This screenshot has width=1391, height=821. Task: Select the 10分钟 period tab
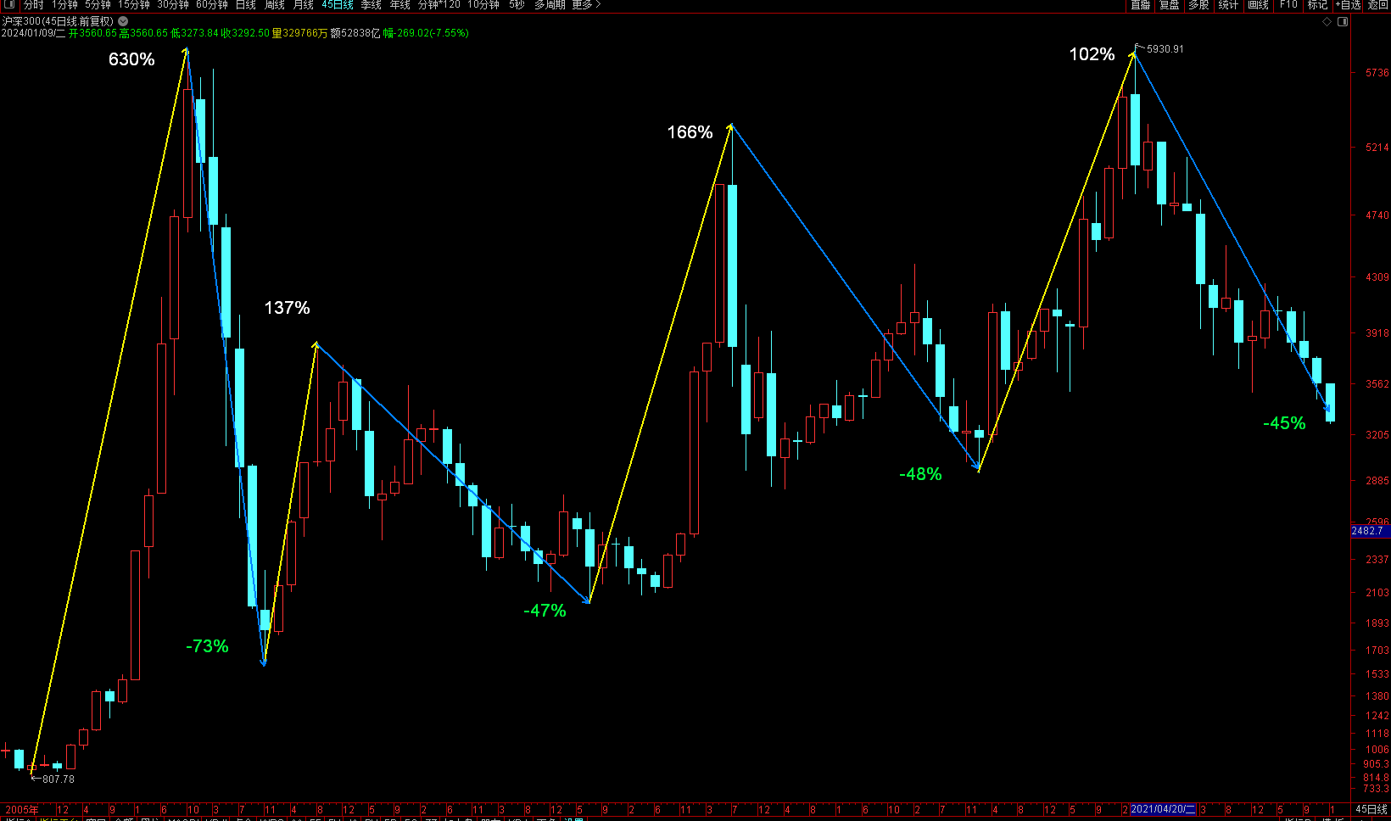point(483,4)
